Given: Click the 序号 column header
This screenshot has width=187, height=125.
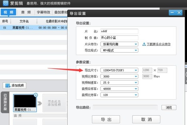Looking at the screenshot, I should (5, 22).
